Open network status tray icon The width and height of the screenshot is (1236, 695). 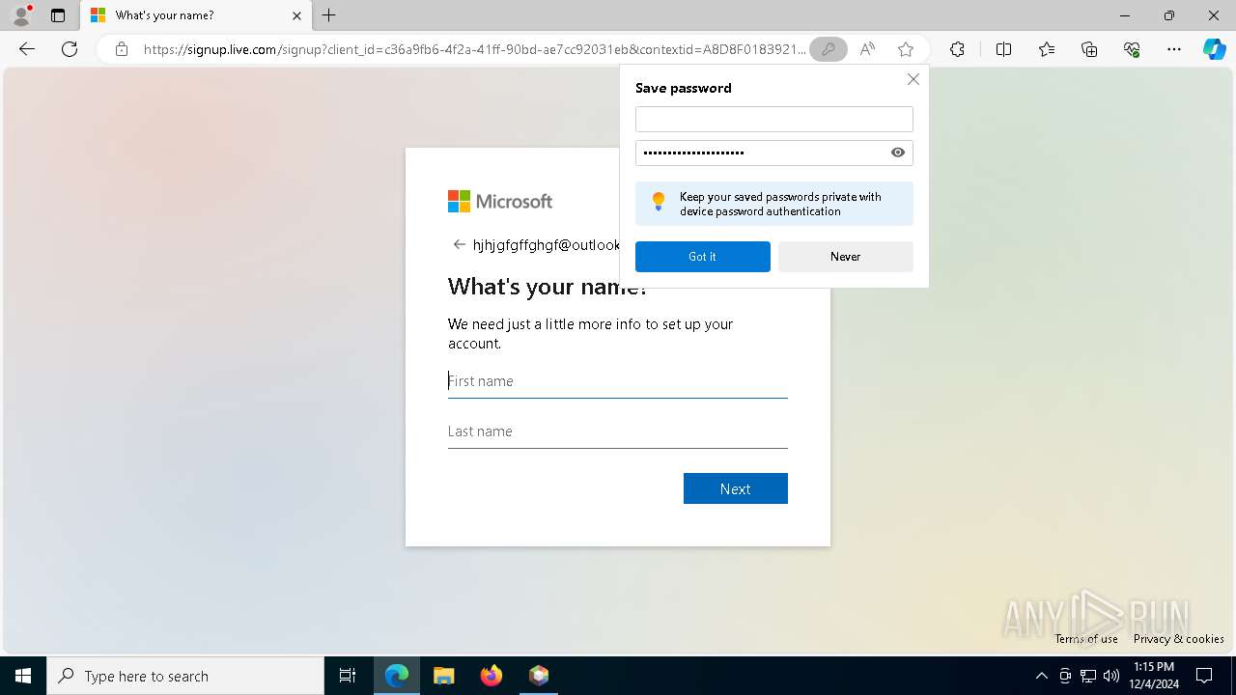[1088, 676]
